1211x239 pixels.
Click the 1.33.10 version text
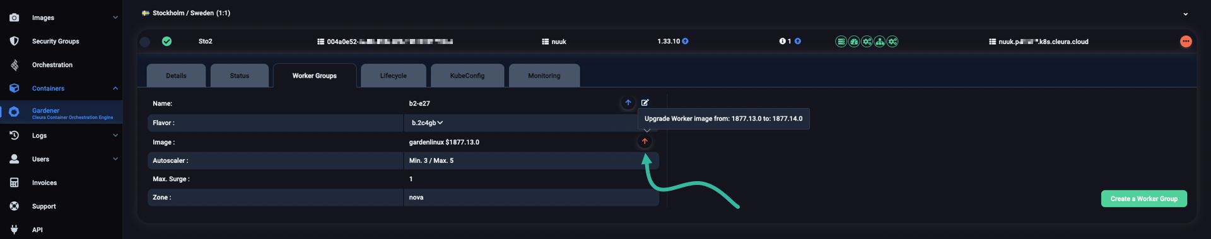pyautogui.click(x=669, y=42)
